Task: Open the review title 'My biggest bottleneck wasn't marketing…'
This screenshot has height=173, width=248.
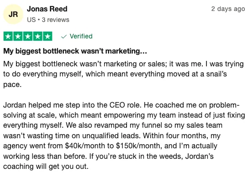Action: pos(75,51)
